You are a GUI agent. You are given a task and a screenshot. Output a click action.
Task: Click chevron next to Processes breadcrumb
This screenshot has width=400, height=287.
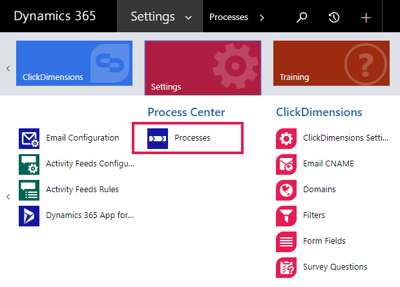[262, 17]
